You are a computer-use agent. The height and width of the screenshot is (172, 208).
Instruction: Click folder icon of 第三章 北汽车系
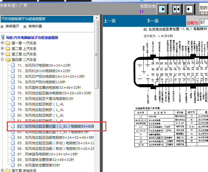[x=8, y=54]
